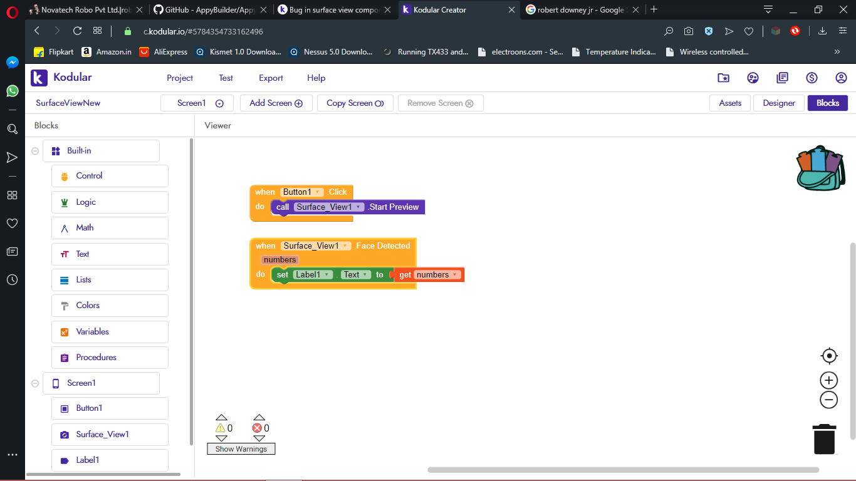The height and width of the screenshot is (481, 856).
Task: Open WhatsApp in the Opera sidebar
Action: (12, 91)
